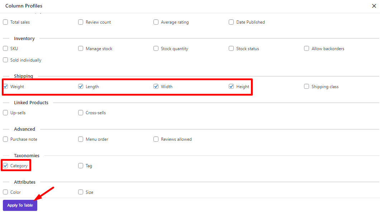
Task: Check the SKU checkbox
Action: coord(5,48)
